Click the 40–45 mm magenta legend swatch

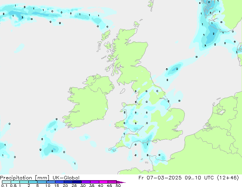[x=103, y=182]
